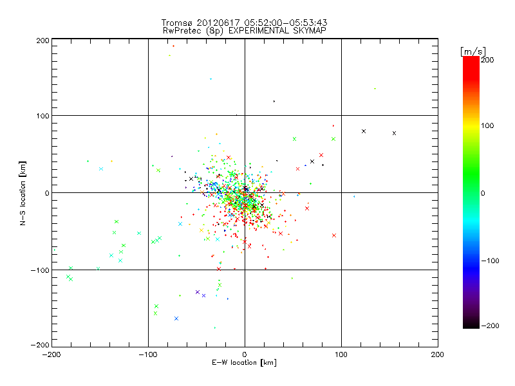Click the '100' tick label on the E-W axis
515x386 pixels.
(x=341, y=354)
